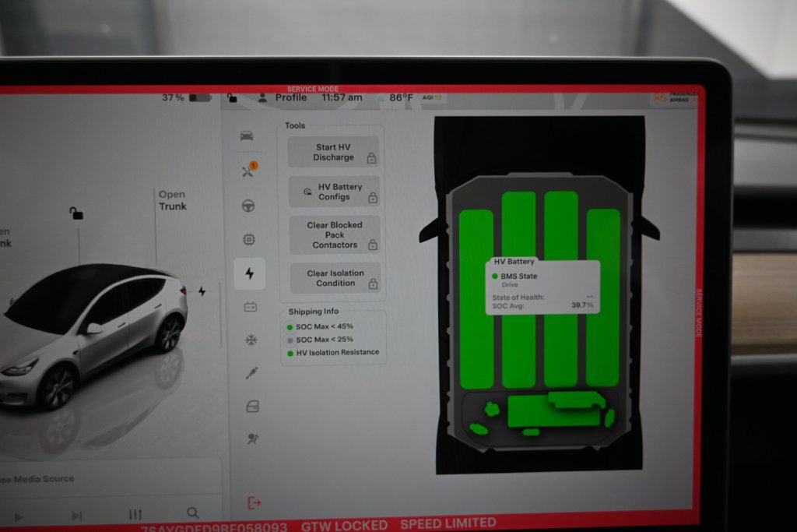Open the Profile menu in status bar

coord(291,97)
